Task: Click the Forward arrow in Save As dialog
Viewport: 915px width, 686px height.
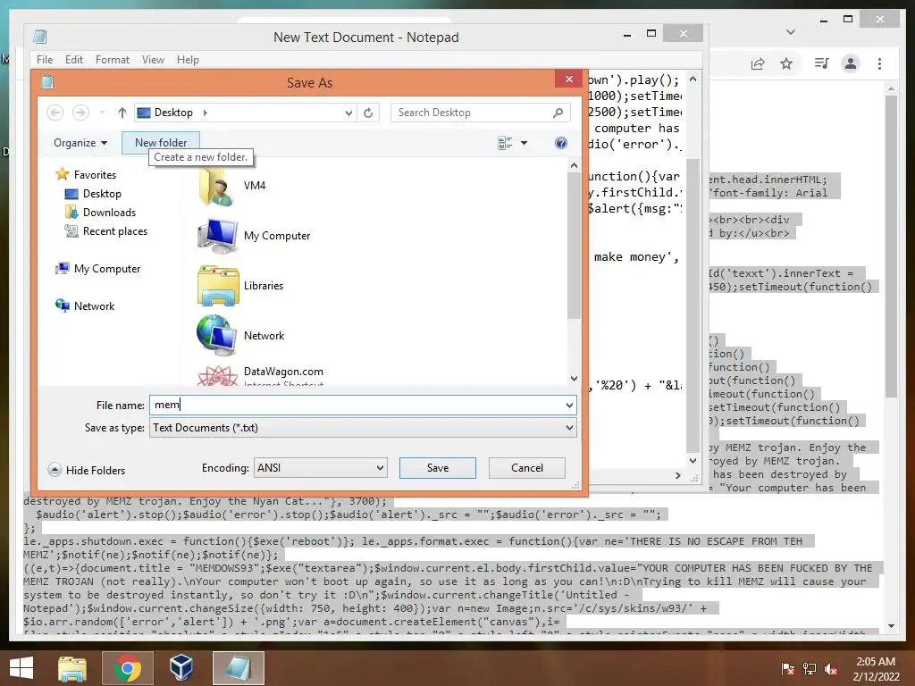Action: click(x=80, y=113)
